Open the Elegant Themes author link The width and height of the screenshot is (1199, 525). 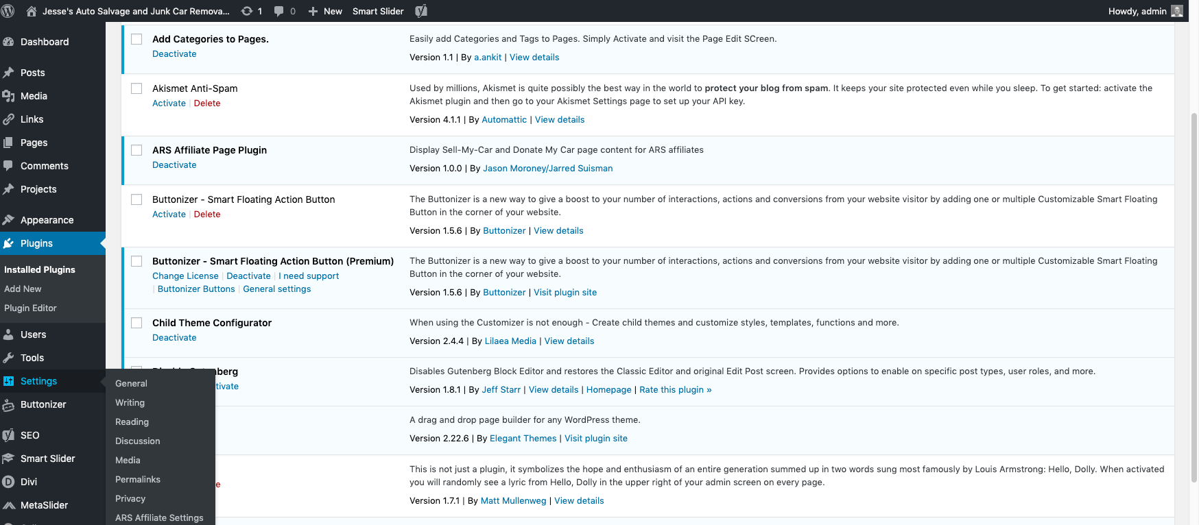click(523, 439)
